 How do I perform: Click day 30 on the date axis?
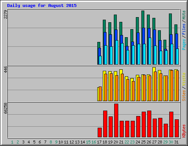pos(171,142)
